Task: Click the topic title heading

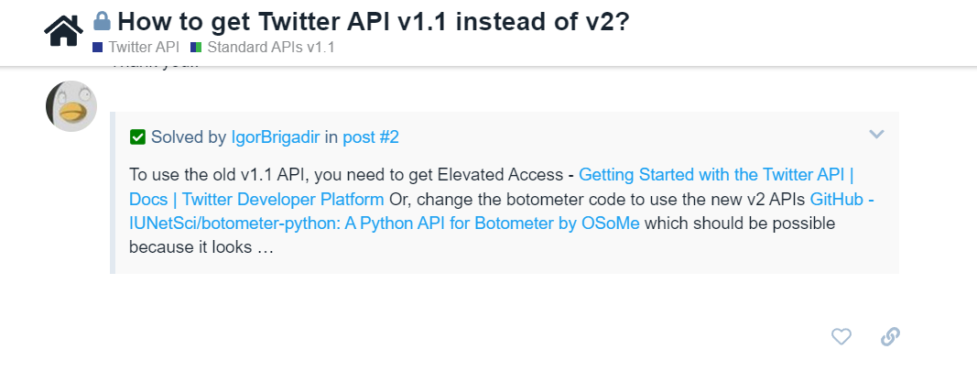Action: pos(374,21)
